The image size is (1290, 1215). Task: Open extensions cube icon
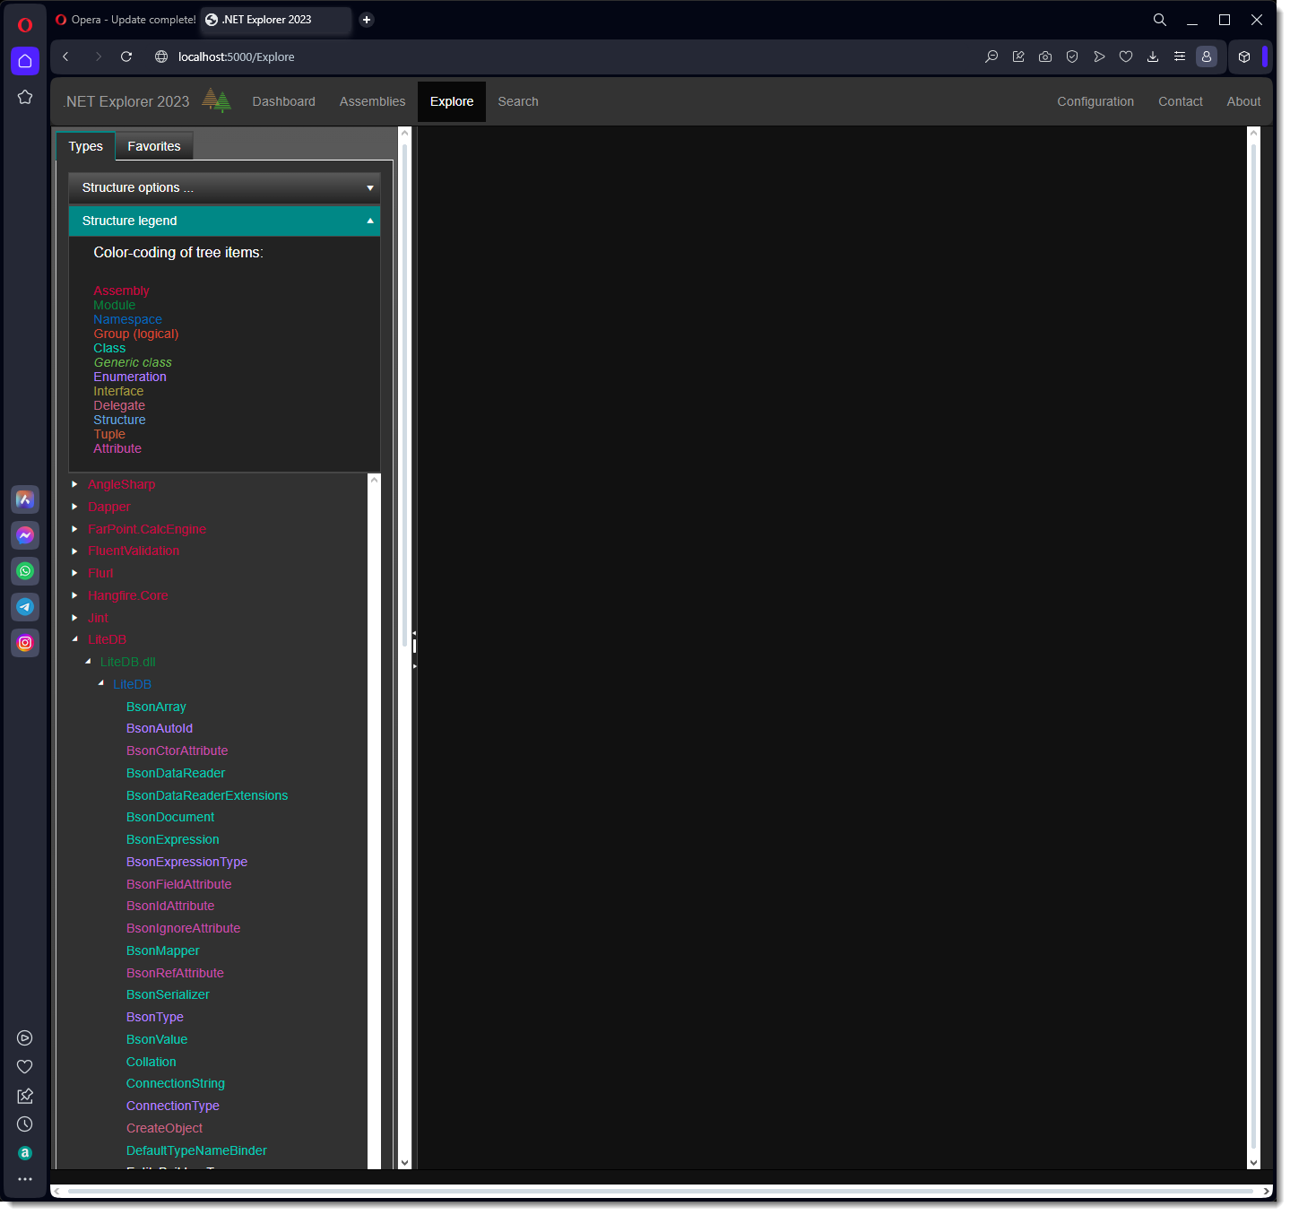click(1244, 56)
